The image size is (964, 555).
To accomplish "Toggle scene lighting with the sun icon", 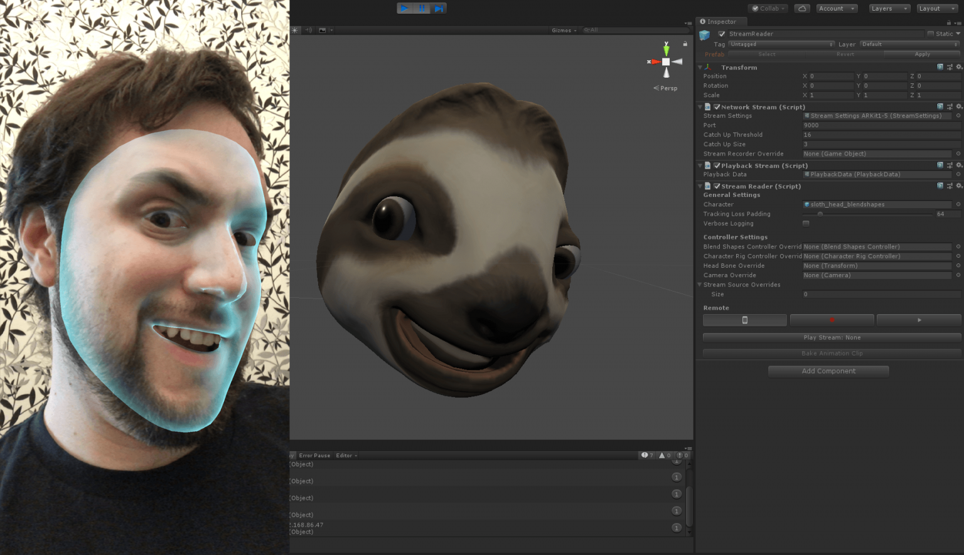I will [294, 29].
